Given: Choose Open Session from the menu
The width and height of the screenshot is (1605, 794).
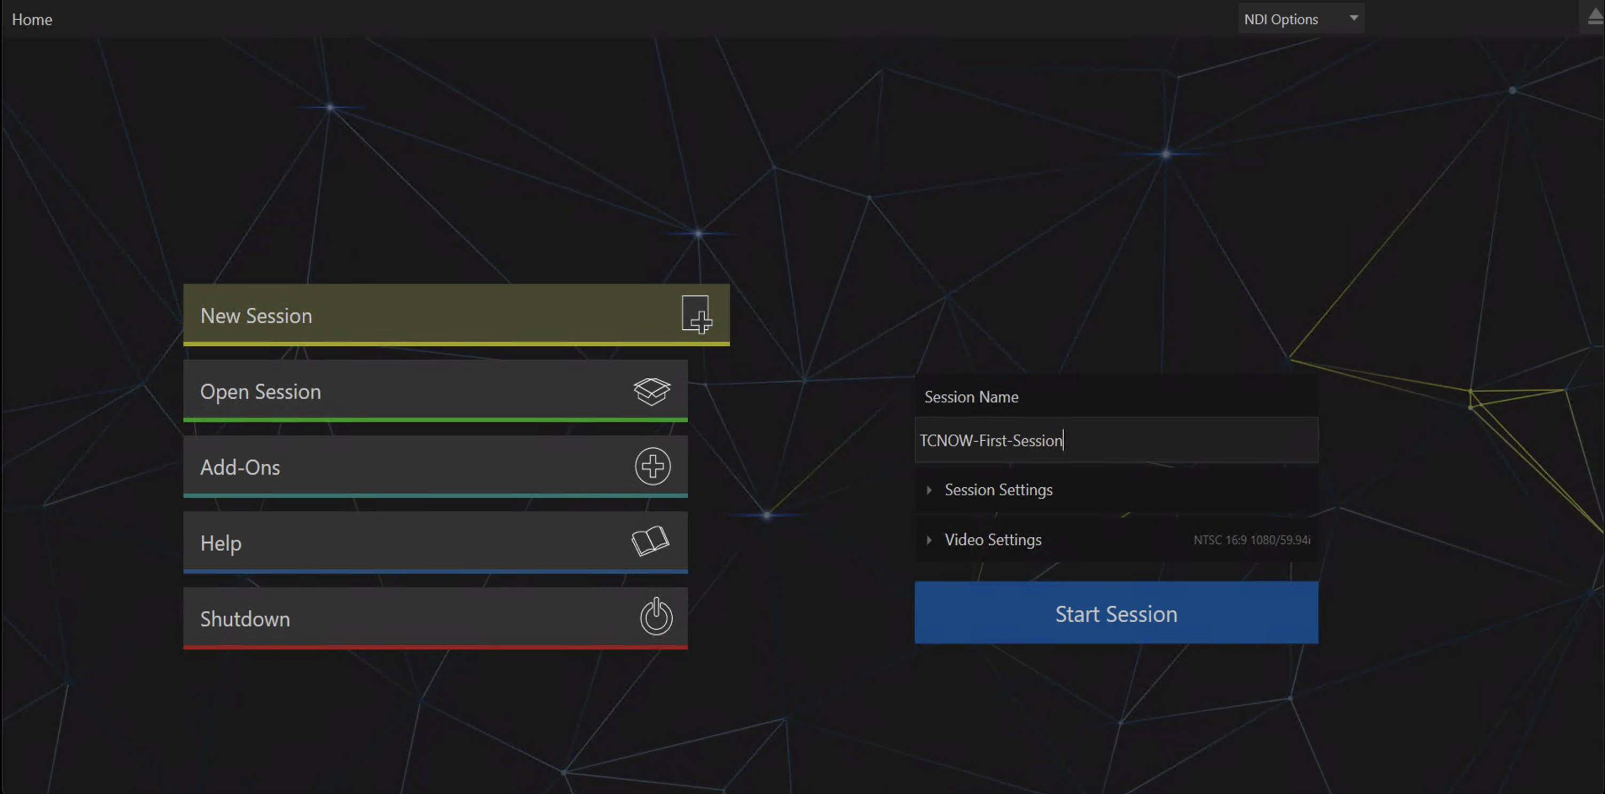Looking at the screenshot, I should 435,391.
